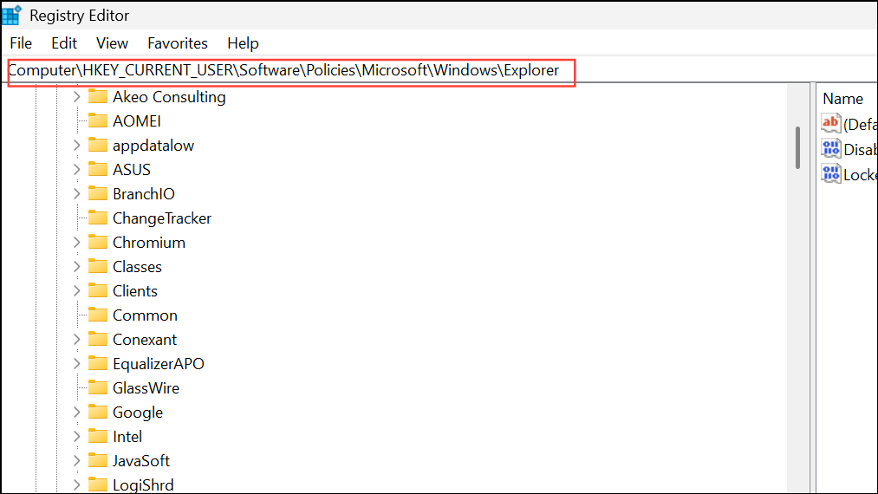The height and width of the screenshot is (494, 878).
Task: Open the View menu
Action: click(112, 43)
